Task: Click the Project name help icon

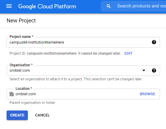Action: coord(154,42)
